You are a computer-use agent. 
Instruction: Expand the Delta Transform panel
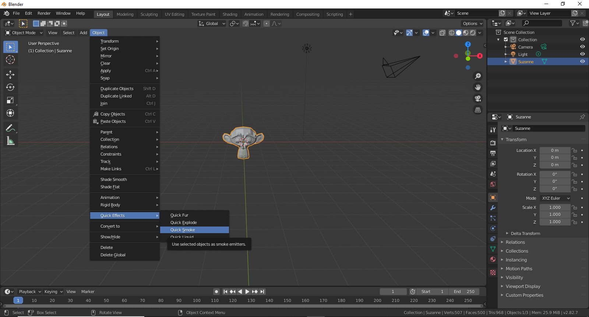coord(525,234)
